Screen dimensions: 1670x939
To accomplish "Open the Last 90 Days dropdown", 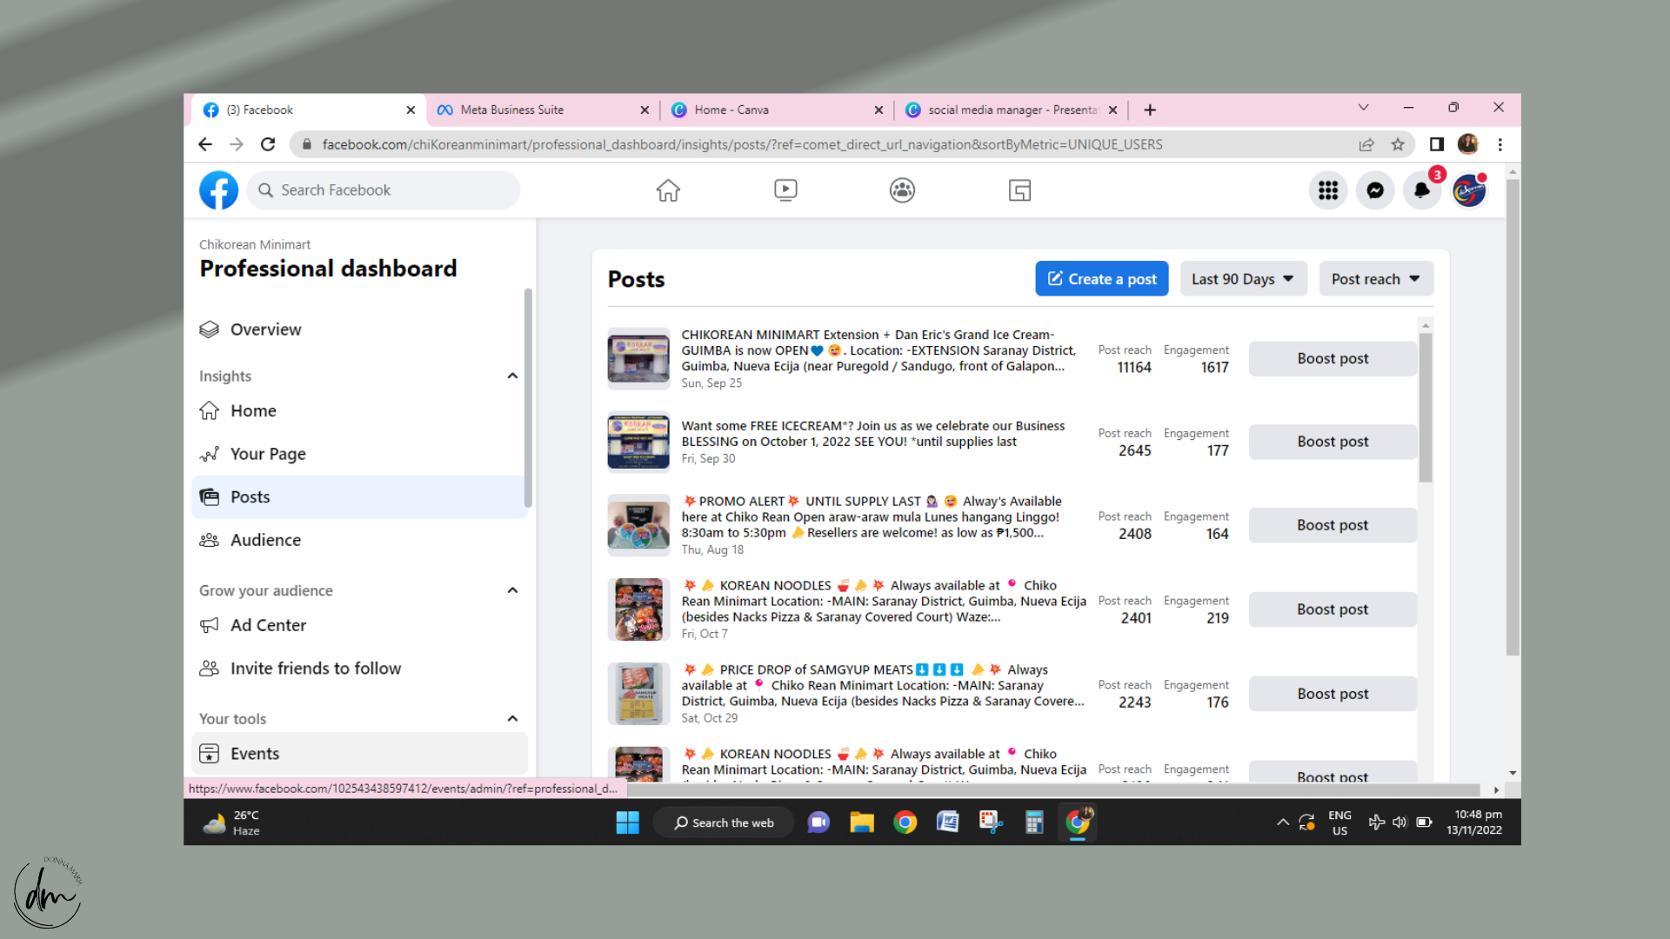I will pyautogui.click(x=1243, y=279).
